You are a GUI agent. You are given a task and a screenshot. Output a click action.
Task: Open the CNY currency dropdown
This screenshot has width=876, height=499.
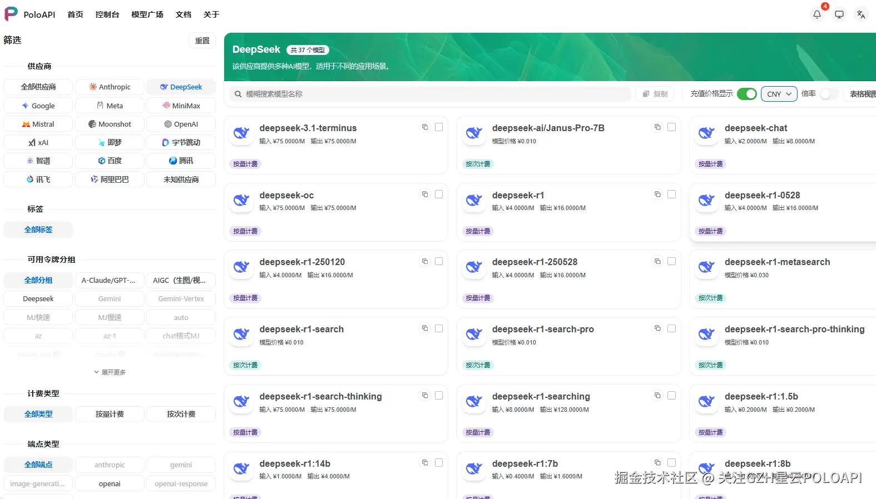[779, 94]
